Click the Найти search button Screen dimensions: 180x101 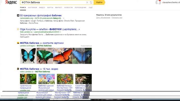point(99,3)
